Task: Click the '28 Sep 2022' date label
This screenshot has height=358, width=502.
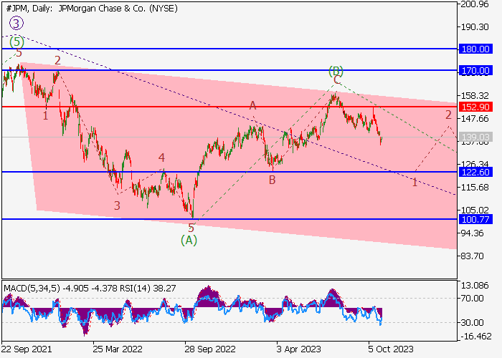Action: coord(210,349)
